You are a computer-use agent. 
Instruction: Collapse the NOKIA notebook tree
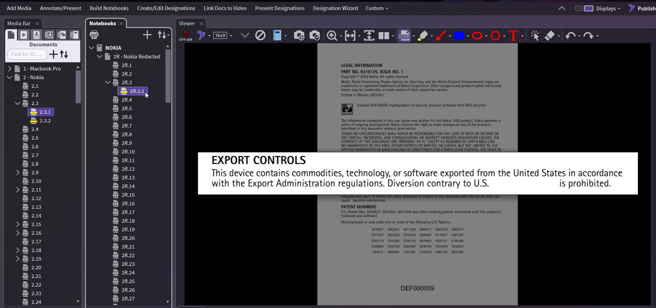click(x=92, y=48)
